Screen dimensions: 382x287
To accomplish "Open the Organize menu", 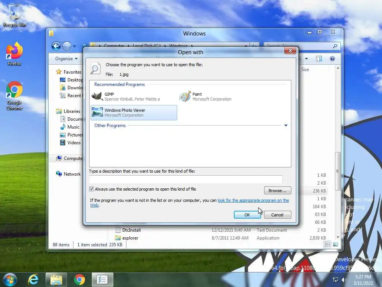I will (x=66, y=59).
